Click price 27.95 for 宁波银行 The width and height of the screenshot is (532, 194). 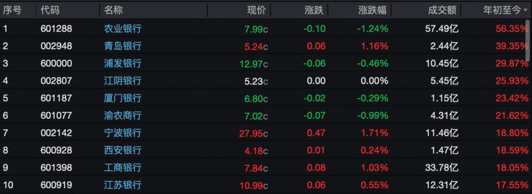click(x=254, y=134)
